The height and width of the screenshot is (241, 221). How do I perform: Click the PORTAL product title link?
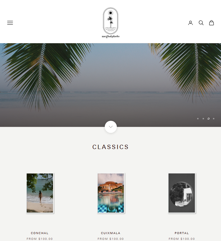182,233
